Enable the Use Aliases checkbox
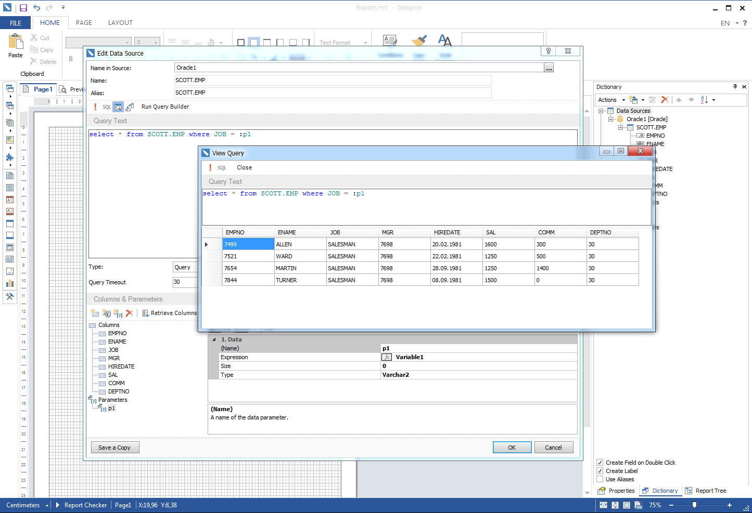Image resolution: width=752 pixels, height=513 pixels. pos(600,479)
